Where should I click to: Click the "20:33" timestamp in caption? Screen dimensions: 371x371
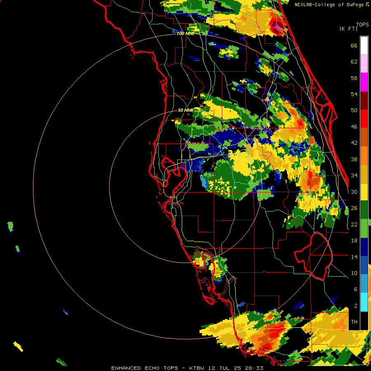(x=254, y=368)
